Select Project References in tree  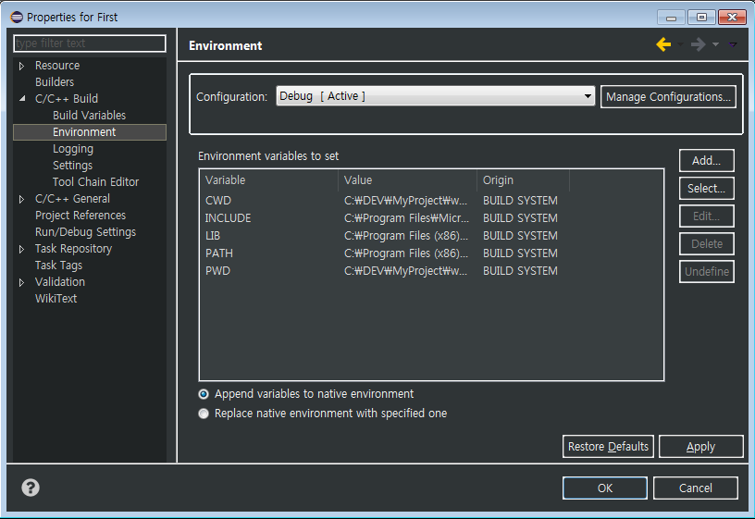80,216
